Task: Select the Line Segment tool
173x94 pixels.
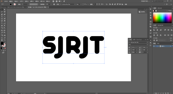Action: click(x=5, y=17)
